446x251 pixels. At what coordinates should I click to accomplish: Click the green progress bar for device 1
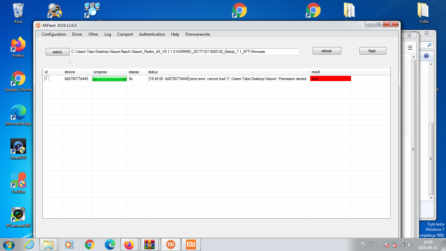(x=110, y=79)
